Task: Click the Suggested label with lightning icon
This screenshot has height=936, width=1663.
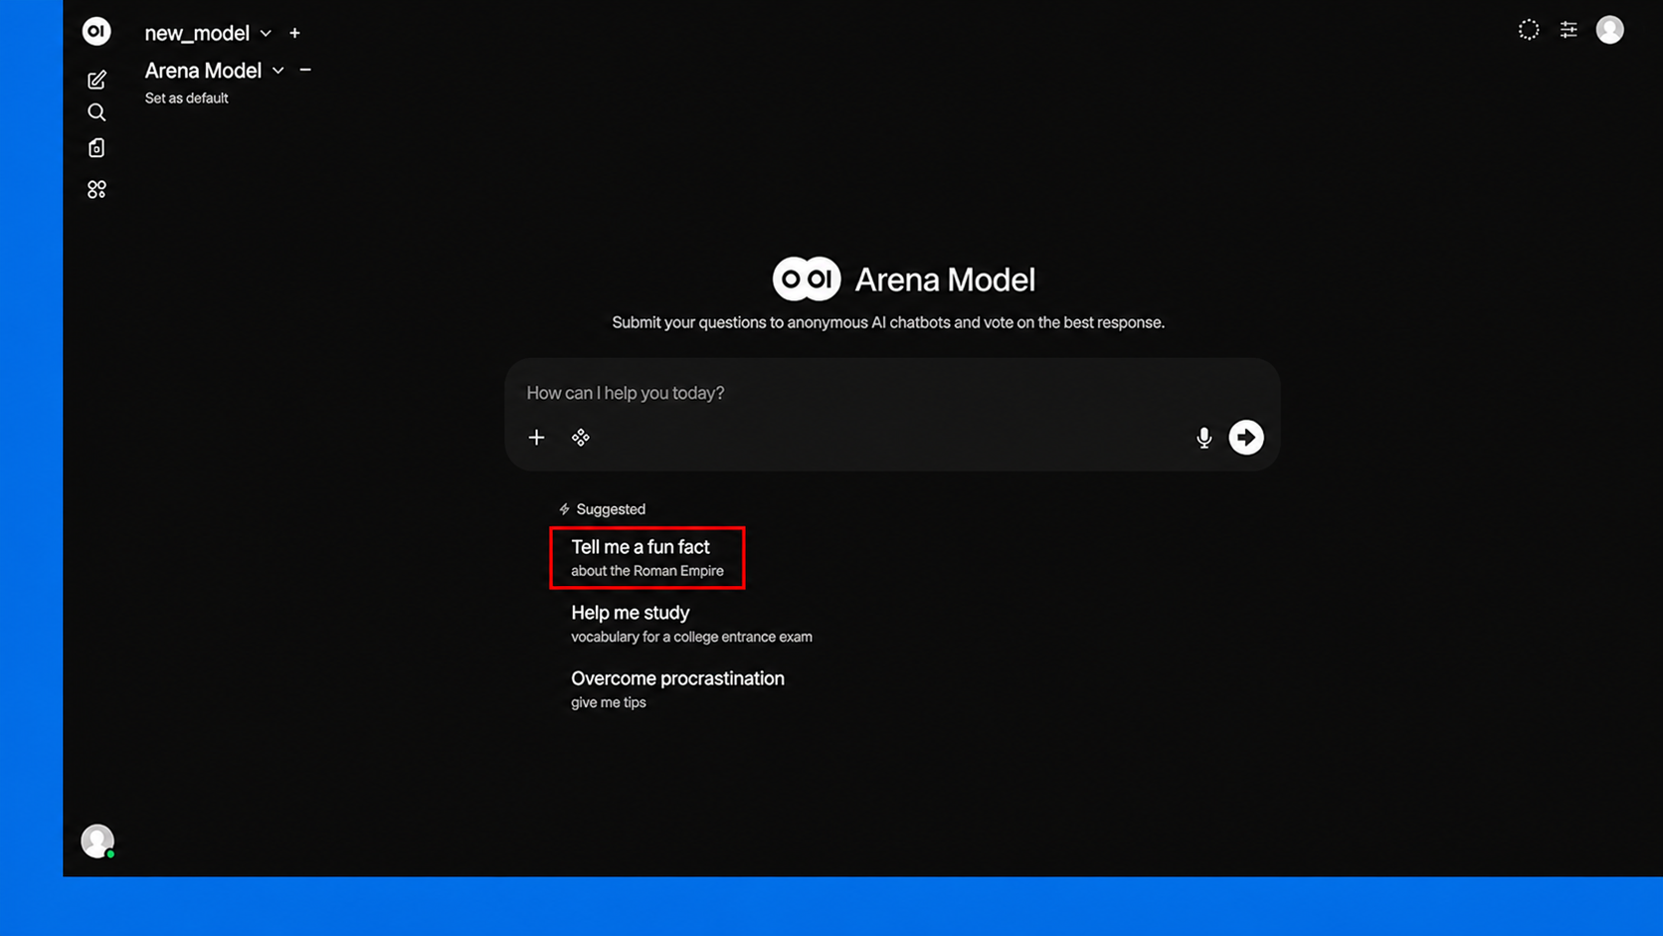Action: 602,509
